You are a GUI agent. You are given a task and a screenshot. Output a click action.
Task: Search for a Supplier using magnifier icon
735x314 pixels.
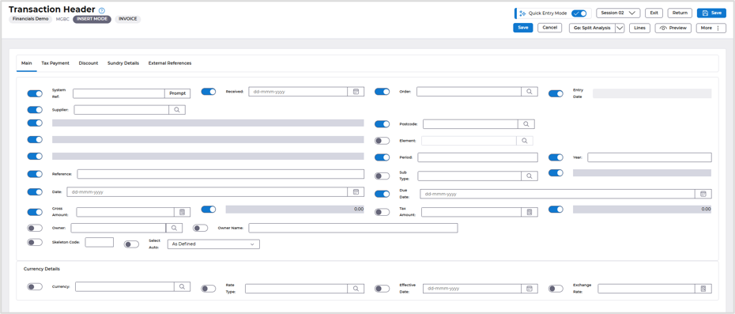click(177, 110)
